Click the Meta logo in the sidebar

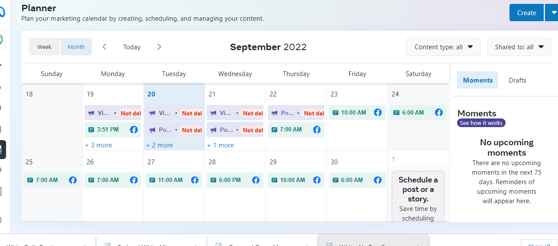point(2,12)
